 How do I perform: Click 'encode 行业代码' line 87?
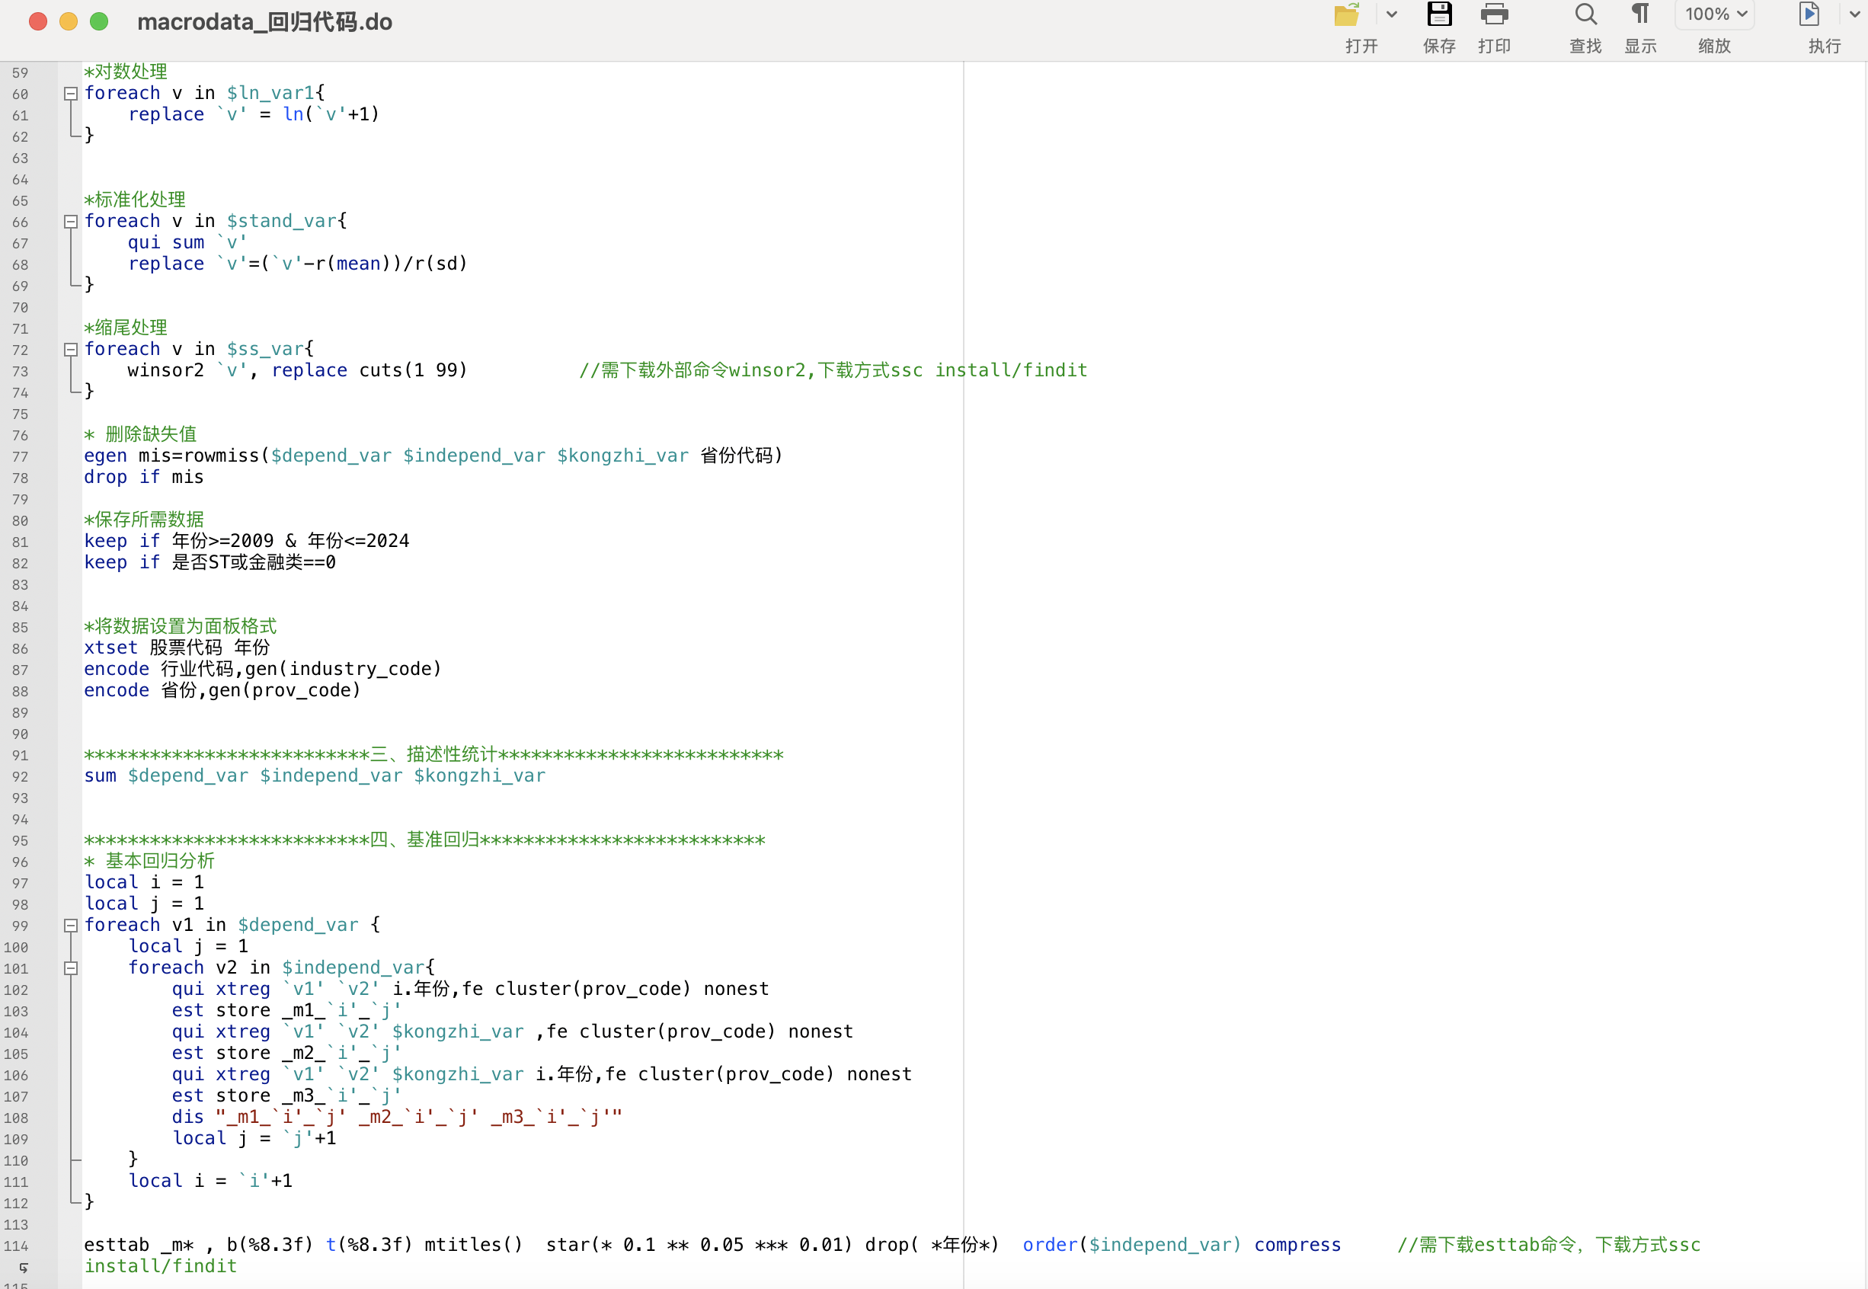pos(263,669)
